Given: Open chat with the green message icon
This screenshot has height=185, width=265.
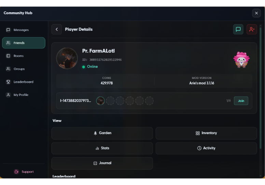Looking at the screenshot, I should tap(238, 30).
